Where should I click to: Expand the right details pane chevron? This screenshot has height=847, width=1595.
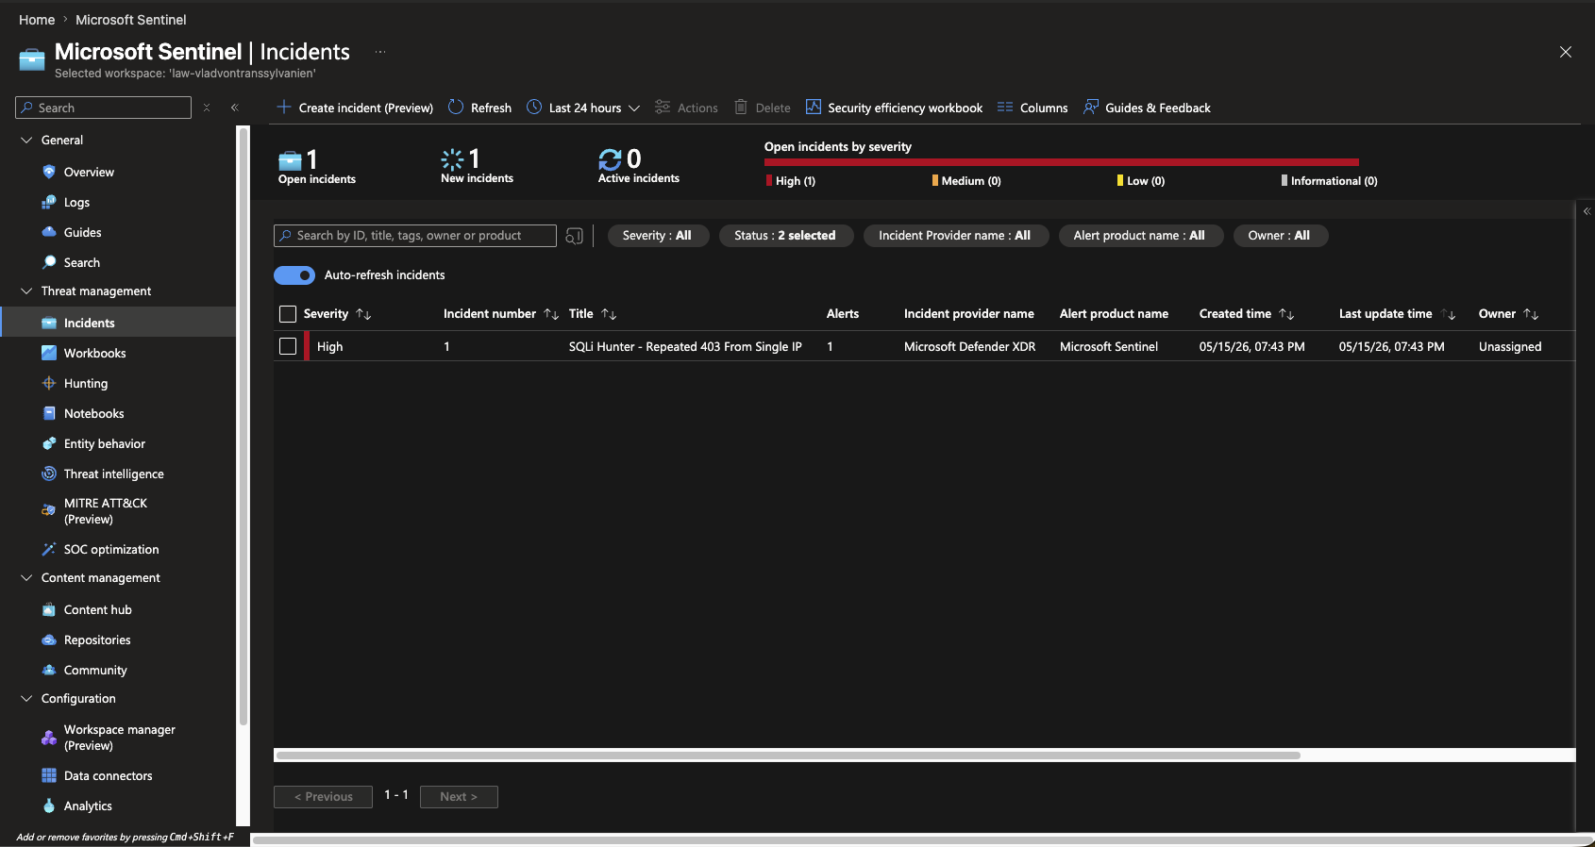pyautogui.click(x=1587, y=211)
